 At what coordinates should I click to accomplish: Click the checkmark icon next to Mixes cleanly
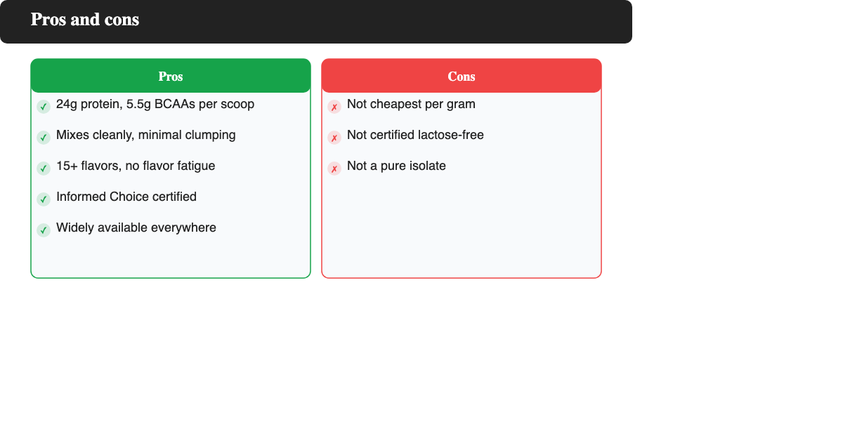point(44,138)
